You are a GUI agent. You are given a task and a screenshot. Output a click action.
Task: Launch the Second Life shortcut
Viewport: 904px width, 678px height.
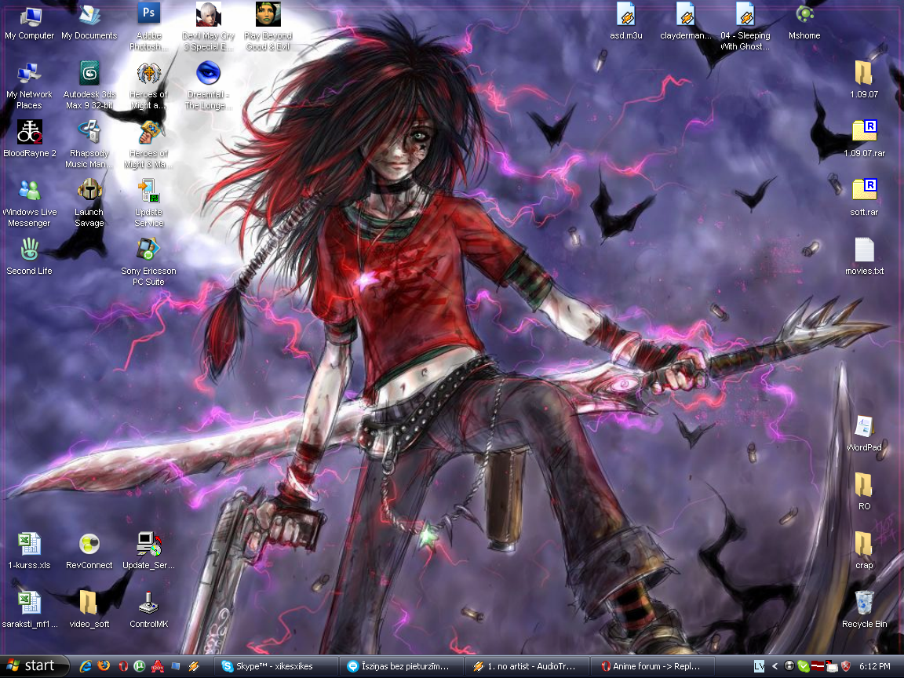29,257
